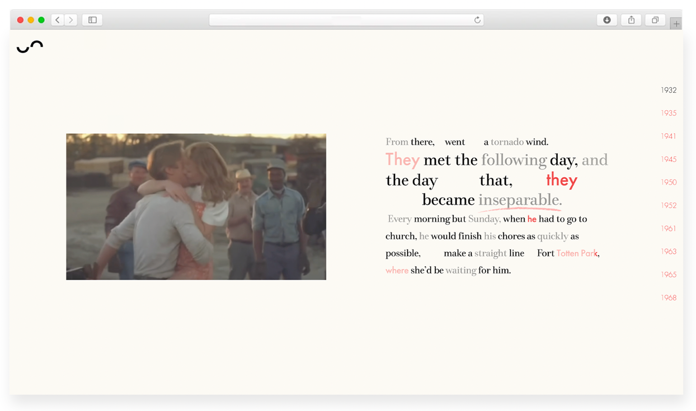
Task: Open the share button in toolbar
Action: click(x=631, y=20)
